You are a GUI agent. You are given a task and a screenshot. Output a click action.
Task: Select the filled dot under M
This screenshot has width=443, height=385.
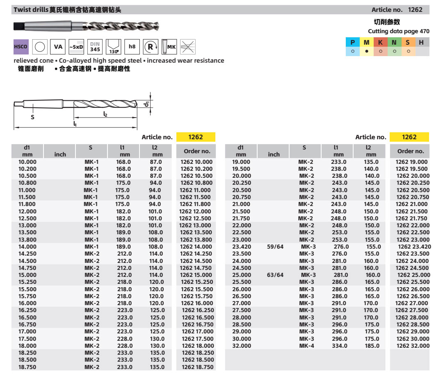tap(367, 52)
